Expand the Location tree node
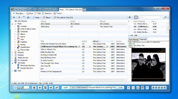 pos(15,26)
